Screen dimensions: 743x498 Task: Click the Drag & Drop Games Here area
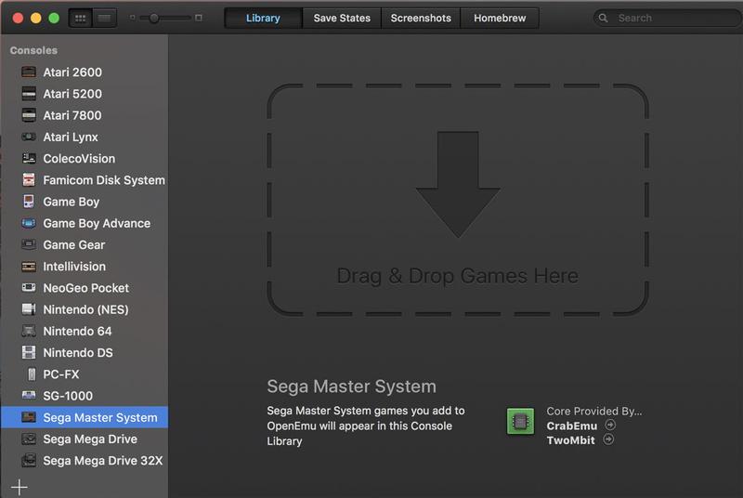click(x=458, y=200)
